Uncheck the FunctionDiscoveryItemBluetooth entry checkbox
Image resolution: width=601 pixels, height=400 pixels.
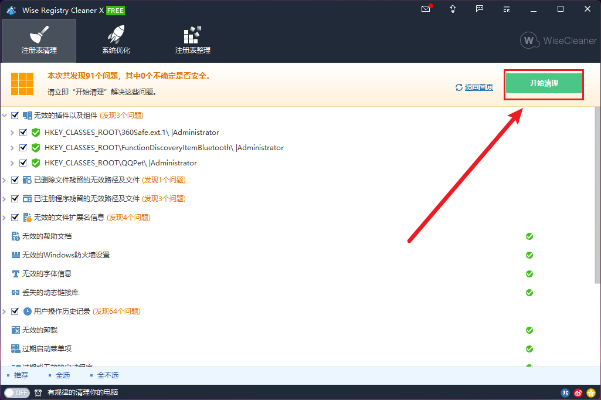tap(23, 148)
